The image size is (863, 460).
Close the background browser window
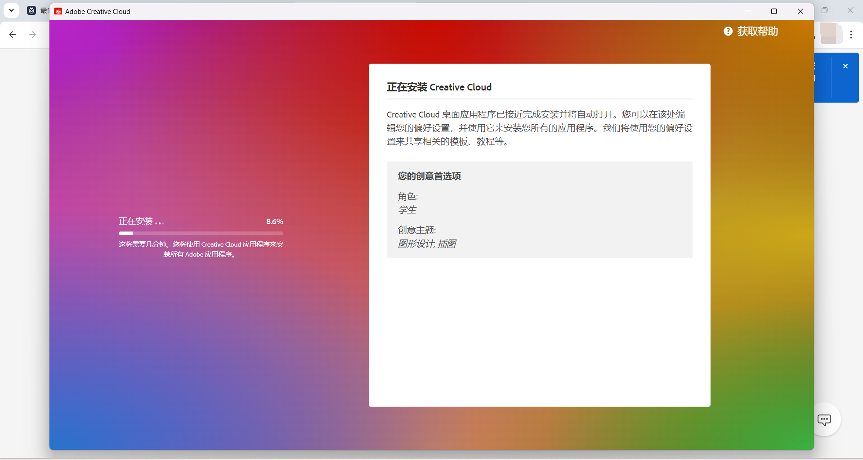tap(850, 10)
